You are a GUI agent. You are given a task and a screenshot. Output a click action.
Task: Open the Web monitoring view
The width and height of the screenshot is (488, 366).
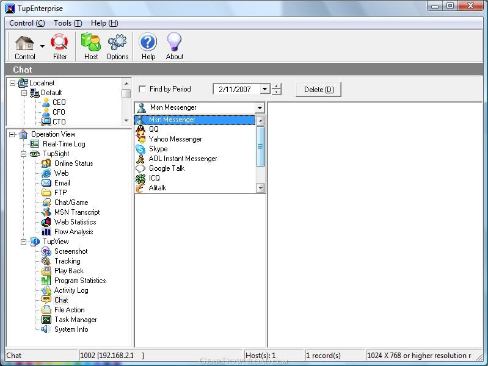61,173
